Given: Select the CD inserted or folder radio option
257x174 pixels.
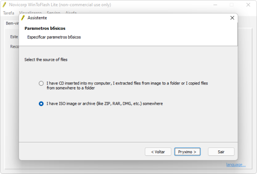Looking at the screenshot, I should pos(41,83).
